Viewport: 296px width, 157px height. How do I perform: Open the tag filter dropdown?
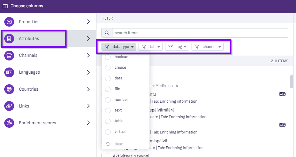(x=177, y=47)
